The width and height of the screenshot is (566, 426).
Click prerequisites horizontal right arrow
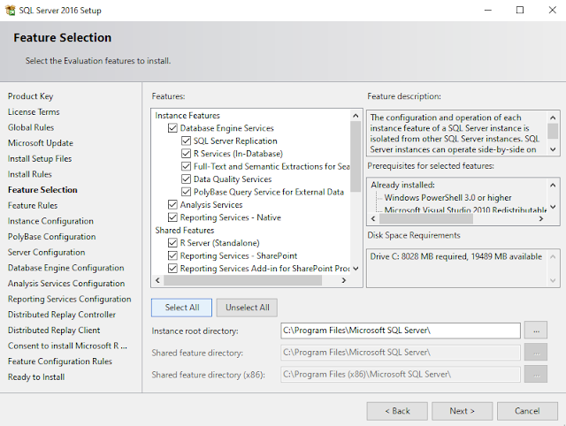pyautogui.click(x=541, y=218)
